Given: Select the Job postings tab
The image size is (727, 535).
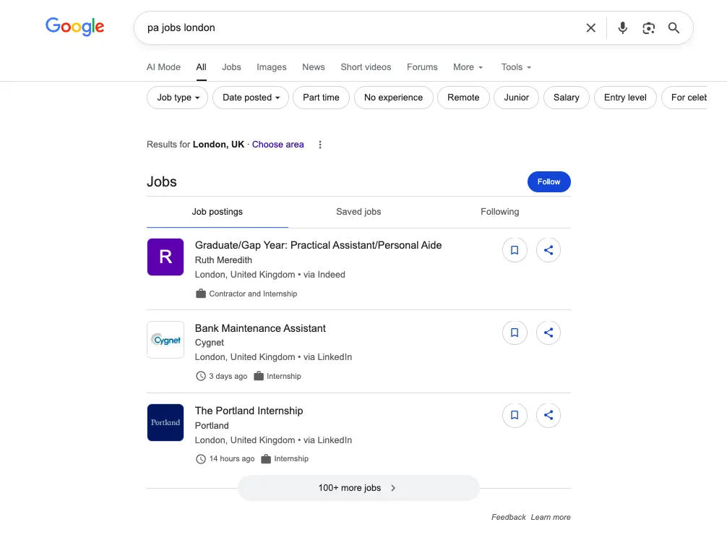Looking at the screenshot, I should [218, 212].
